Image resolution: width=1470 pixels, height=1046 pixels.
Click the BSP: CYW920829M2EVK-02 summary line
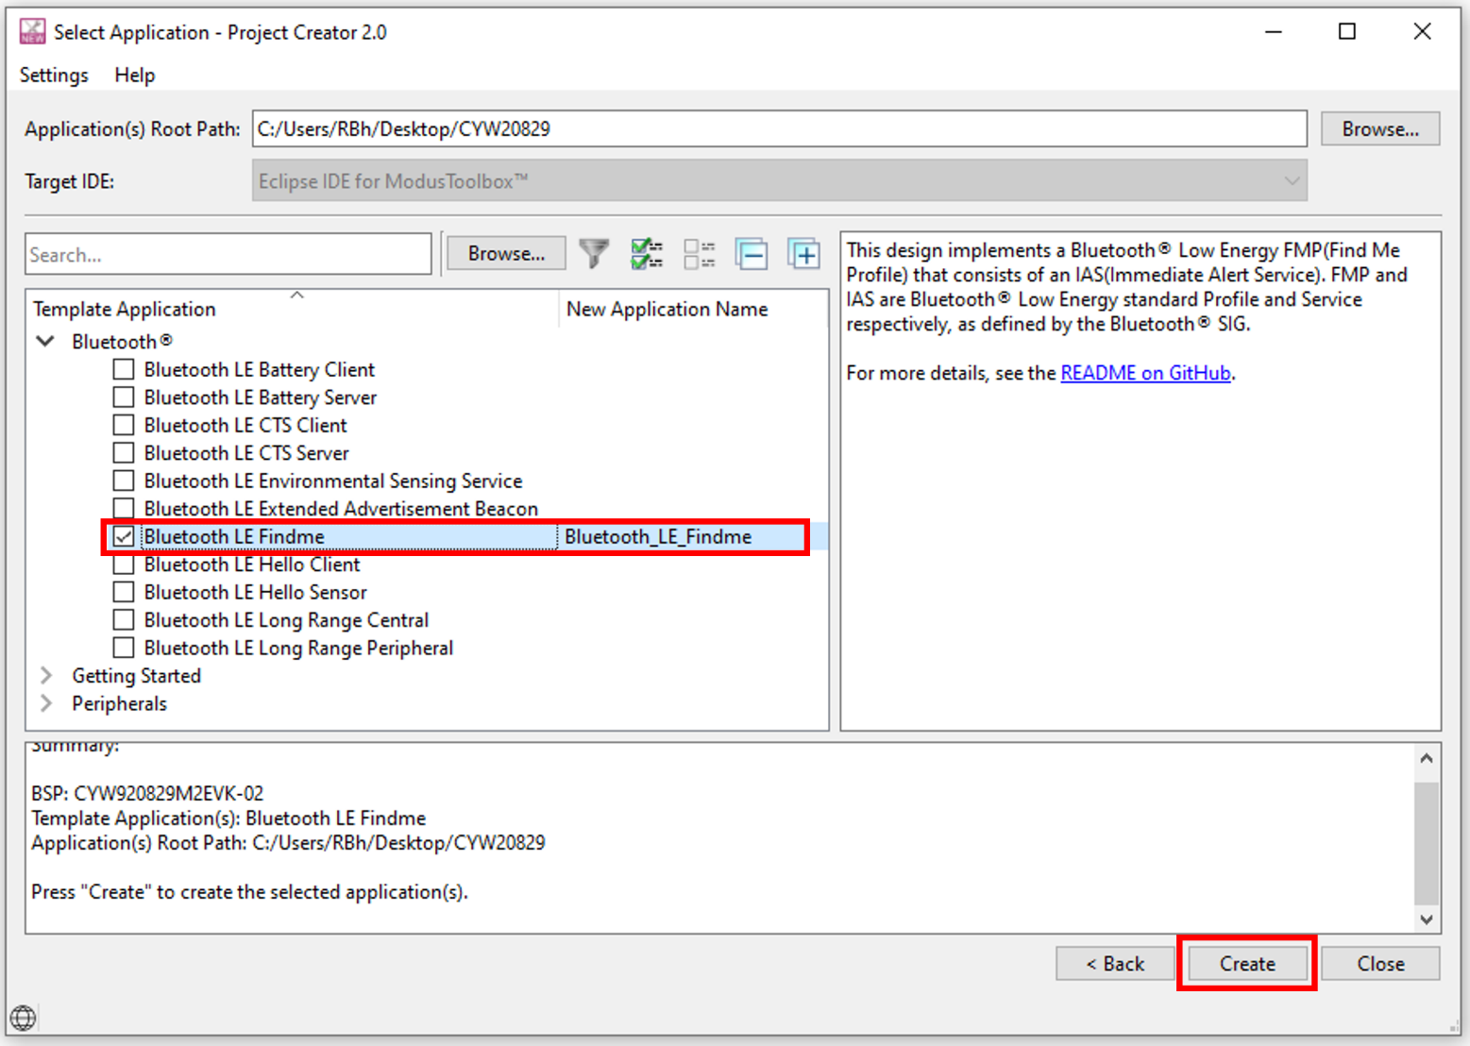pyautogui.click(x=147, y=793)
